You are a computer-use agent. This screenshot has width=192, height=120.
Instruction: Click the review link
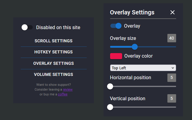click(68, 89)
